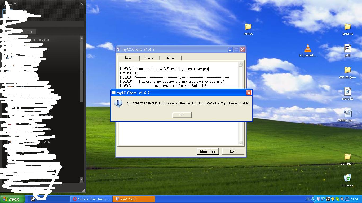362x203 pixels.
Task: Minimize the Steam friends window
Action: pos(77,4)
